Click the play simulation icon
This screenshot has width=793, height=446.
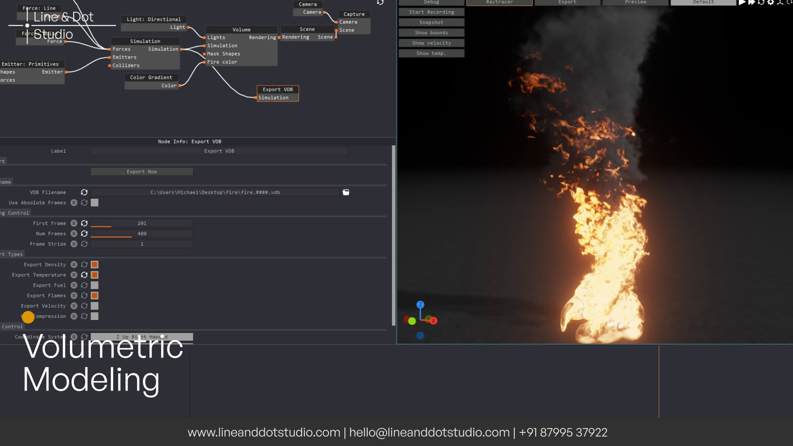point(742,2)
